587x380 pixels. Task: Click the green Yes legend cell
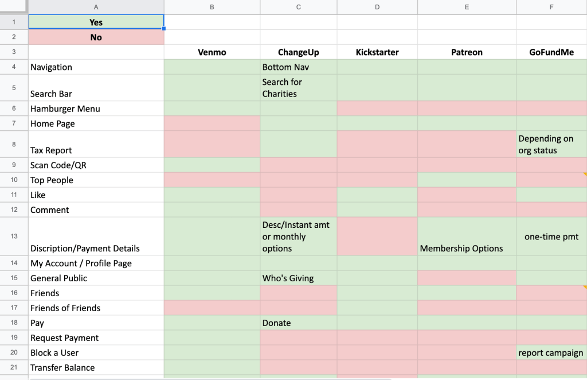point(96,22)
